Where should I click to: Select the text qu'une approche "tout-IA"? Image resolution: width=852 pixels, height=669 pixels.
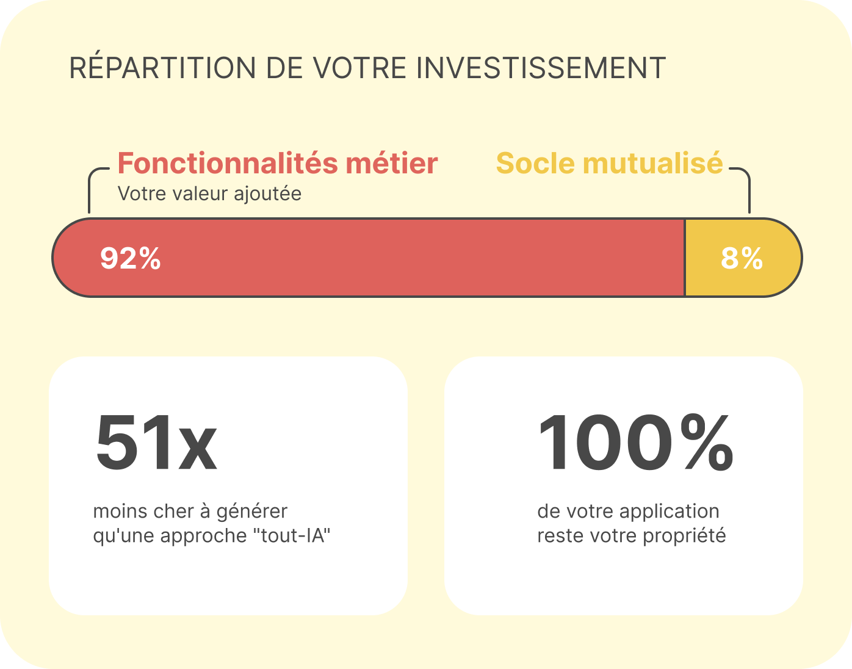[212, 535]
